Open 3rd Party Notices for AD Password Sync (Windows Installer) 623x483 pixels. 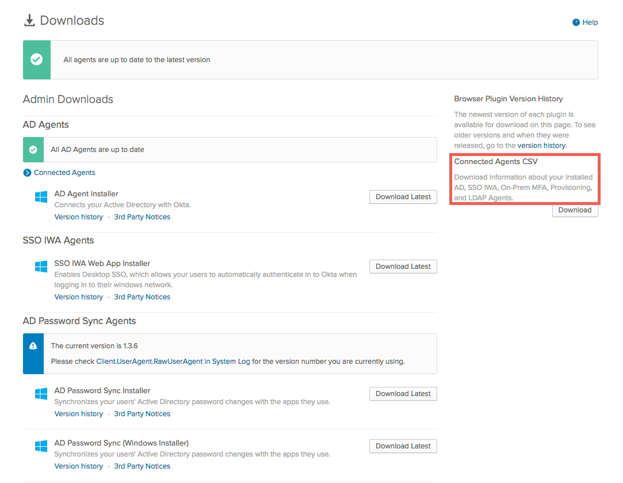[142, 466]
